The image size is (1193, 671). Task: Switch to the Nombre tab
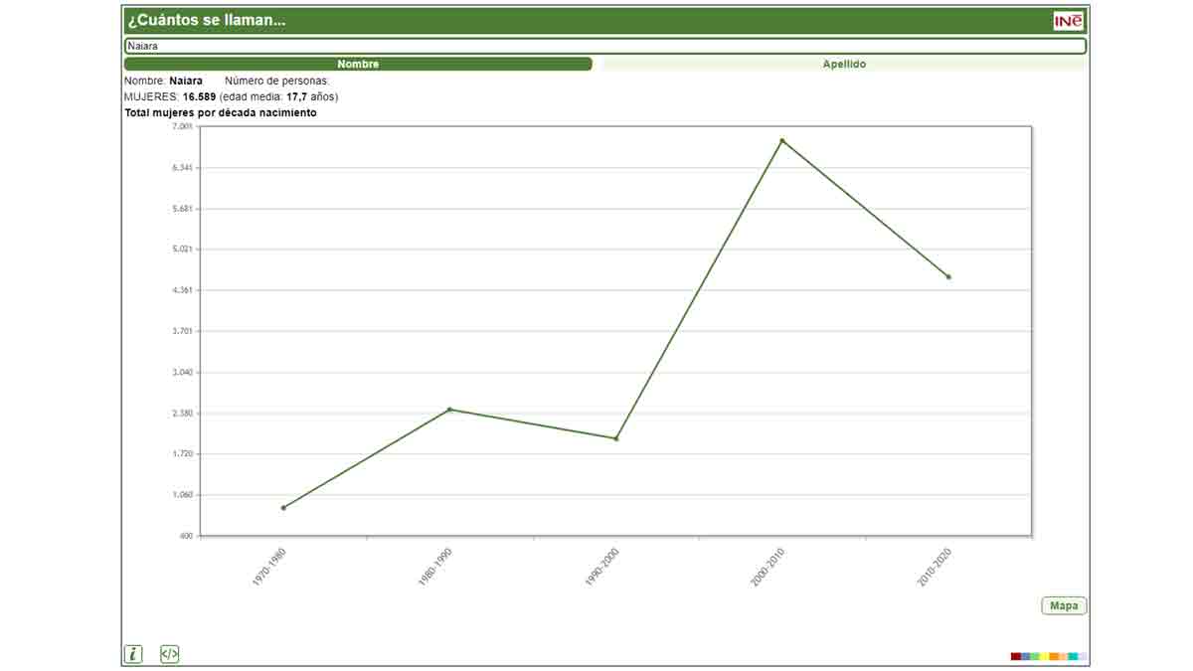[x=358, y=64]
